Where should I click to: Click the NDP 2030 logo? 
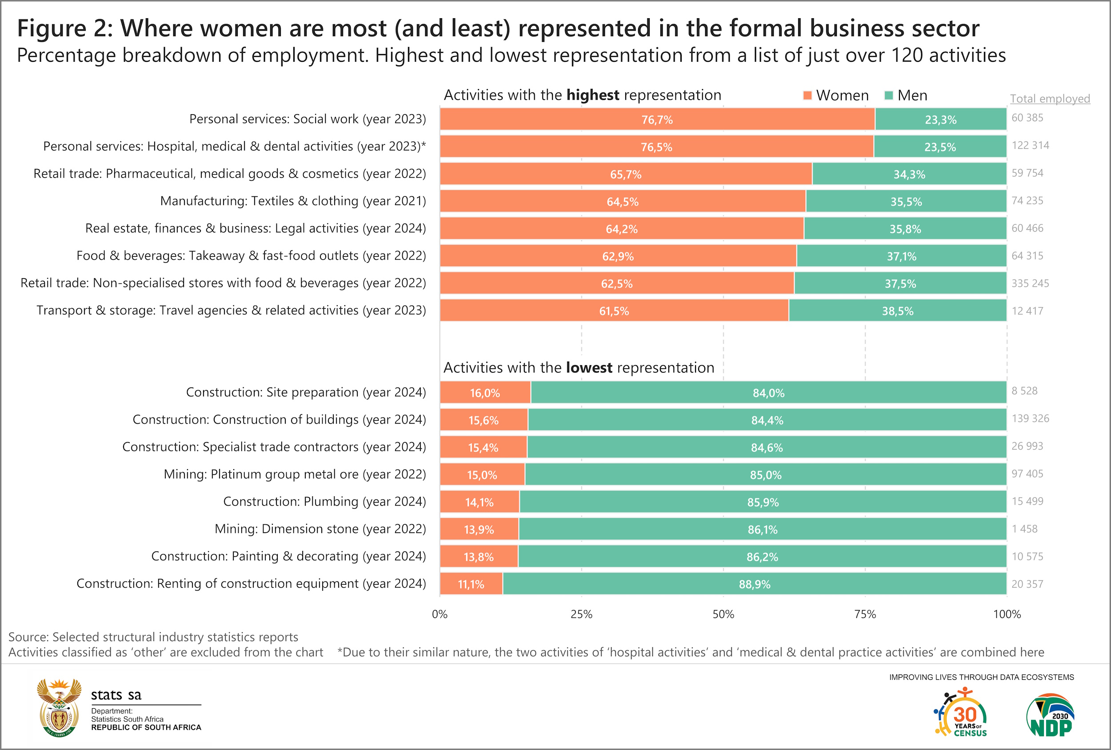(x=1050, y=715)
